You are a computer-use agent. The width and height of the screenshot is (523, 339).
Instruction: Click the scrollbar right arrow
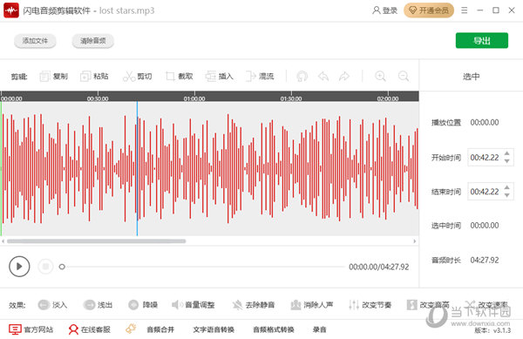point(415,241)
